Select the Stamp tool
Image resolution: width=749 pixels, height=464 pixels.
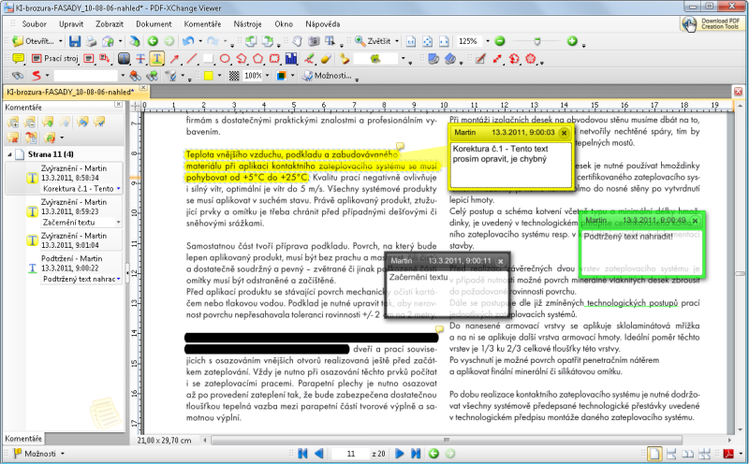[x=345, y=59]
